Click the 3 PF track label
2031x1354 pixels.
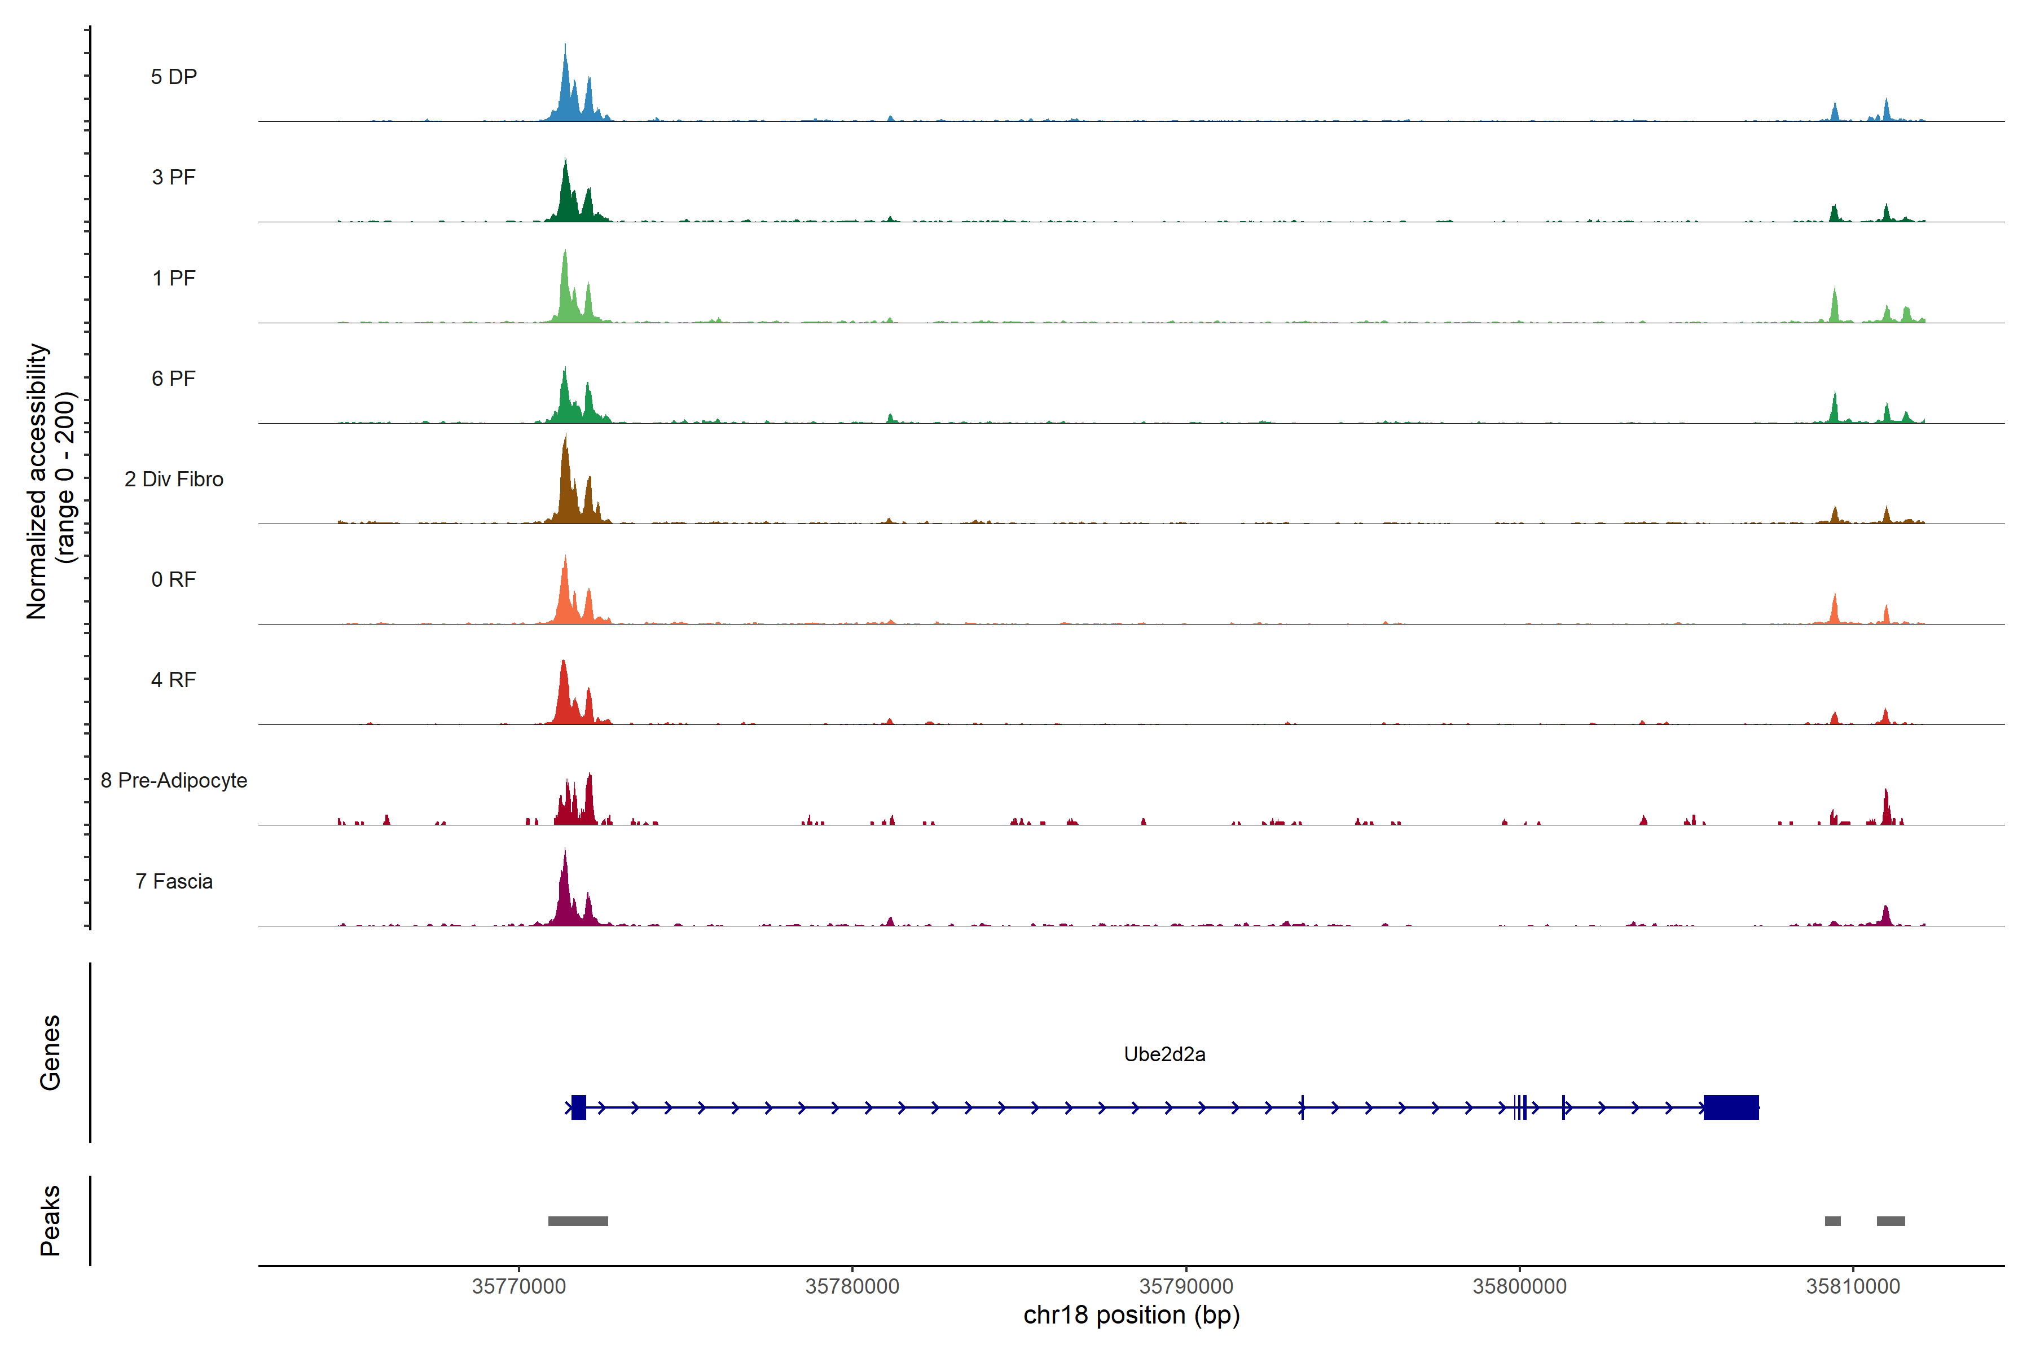[174, 177]
